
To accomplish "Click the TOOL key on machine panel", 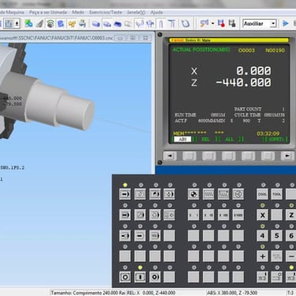I will click(x=277, y=194).
